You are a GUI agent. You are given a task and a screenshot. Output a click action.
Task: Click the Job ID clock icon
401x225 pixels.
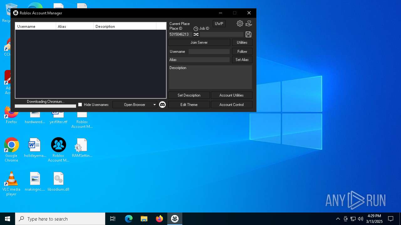(196, 29)
